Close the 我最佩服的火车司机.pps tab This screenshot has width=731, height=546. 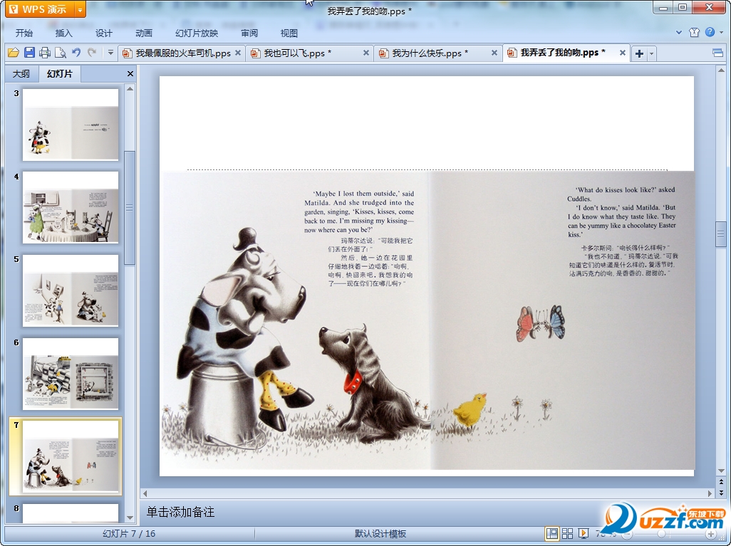point(238,53)
